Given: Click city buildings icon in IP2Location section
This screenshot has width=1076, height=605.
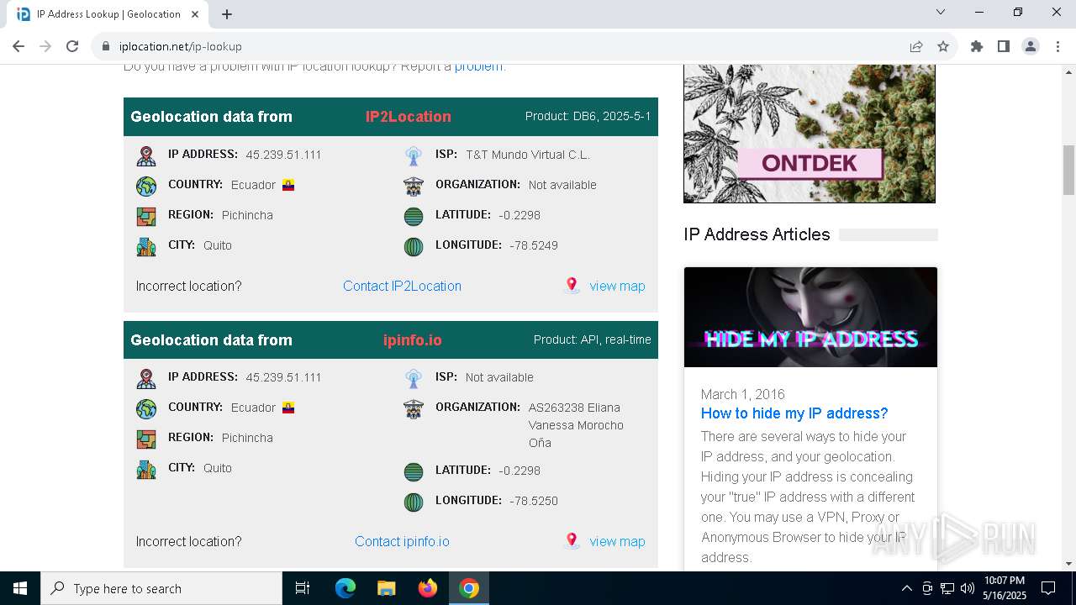Looking at the screenshot, I should point(146,247).
